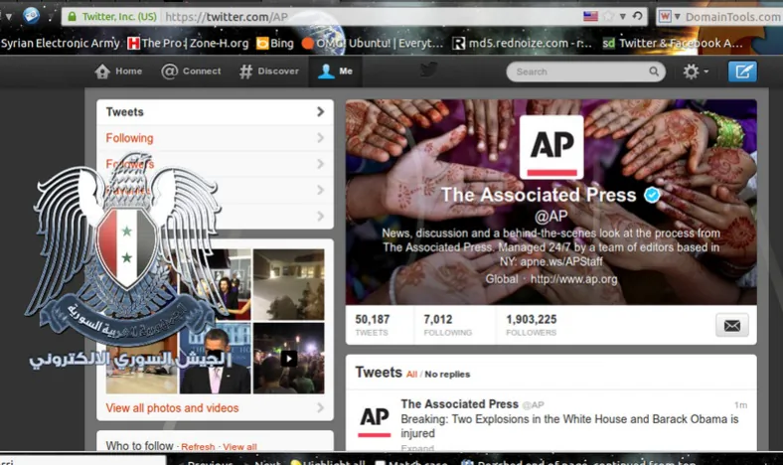783x465 pixels.
Task: Expand the Breaking explosions tweet
Action: pos(417,448)
